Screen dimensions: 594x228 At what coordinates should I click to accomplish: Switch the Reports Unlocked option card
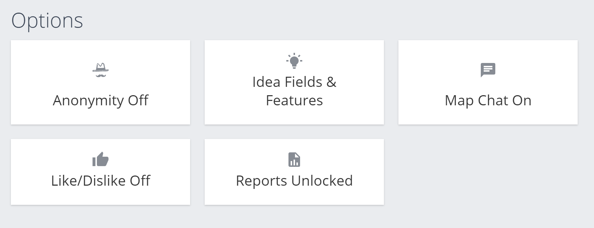click(x=294, y=172)
